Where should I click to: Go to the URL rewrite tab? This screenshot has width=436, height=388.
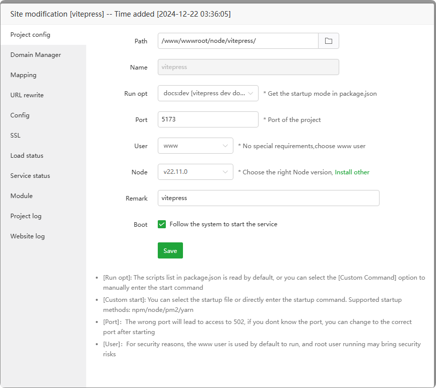tap(27, 95)
